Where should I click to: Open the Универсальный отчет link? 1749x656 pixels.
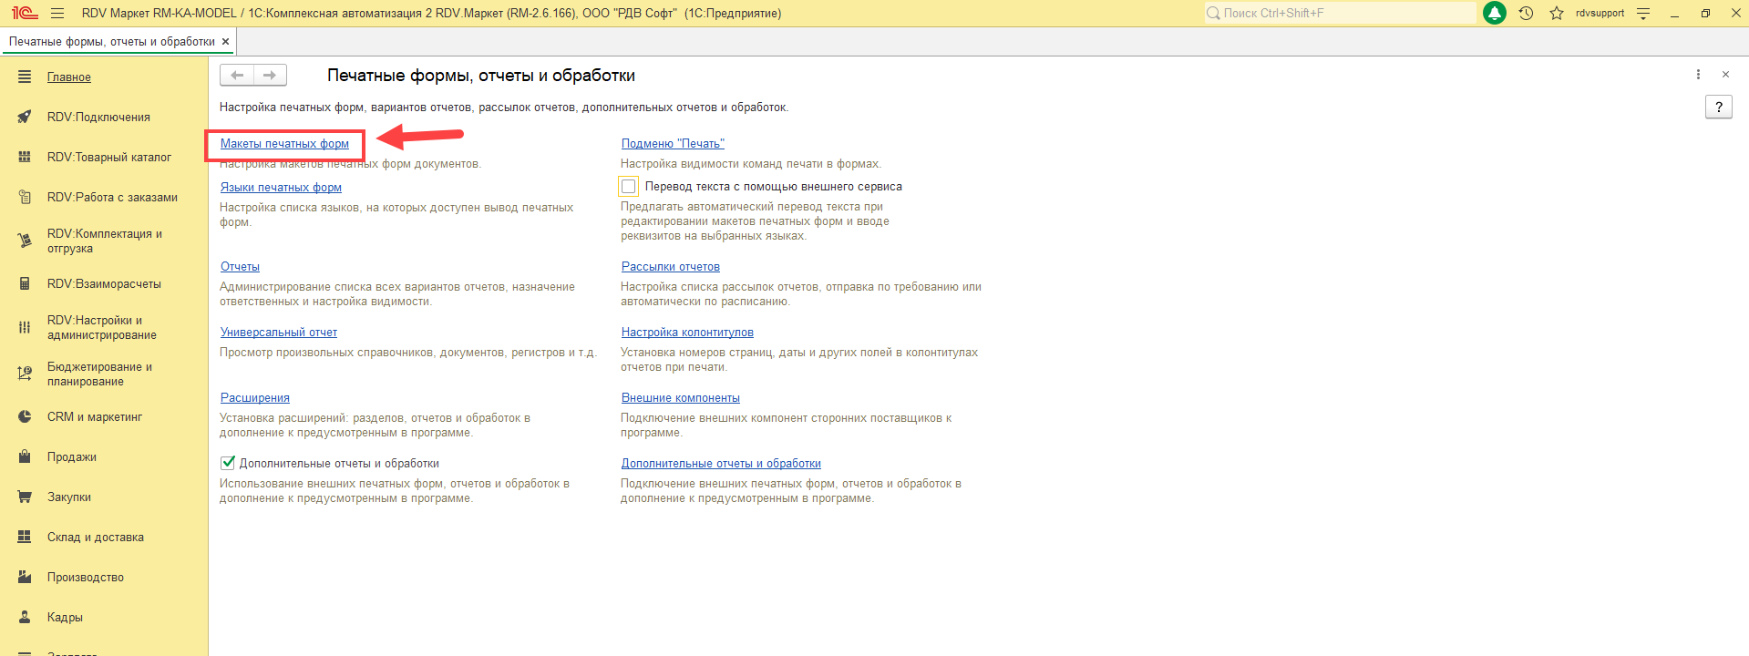tap(279, 333)
